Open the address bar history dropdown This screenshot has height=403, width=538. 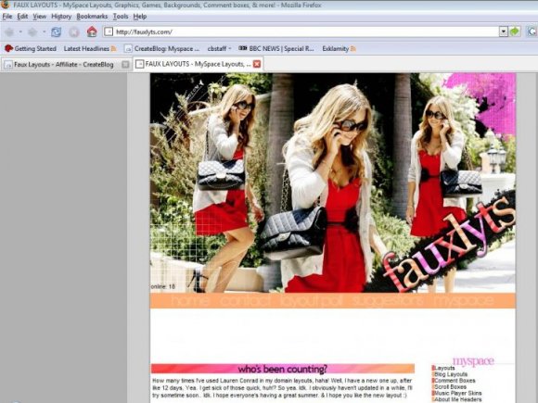[503, 31]
